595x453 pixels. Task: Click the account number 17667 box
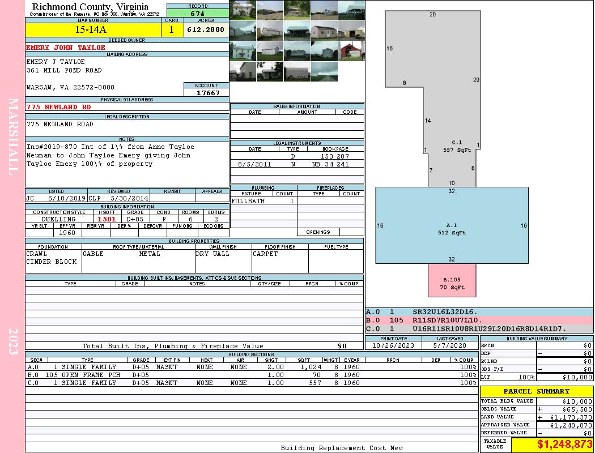pos(207,93)
